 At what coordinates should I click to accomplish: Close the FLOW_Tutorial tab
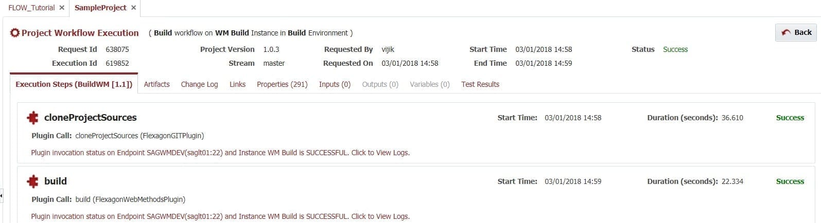click(62, 8)
